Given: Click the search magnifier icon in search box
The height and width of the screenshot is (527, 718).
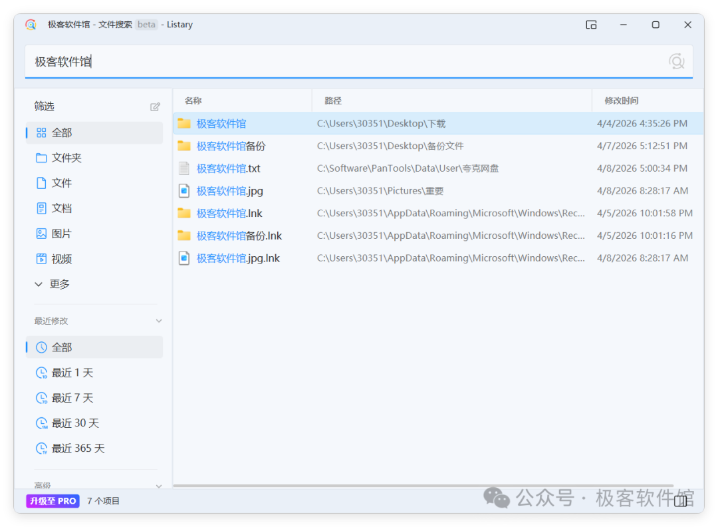Looking at the screenshot, I should point(676,61).
